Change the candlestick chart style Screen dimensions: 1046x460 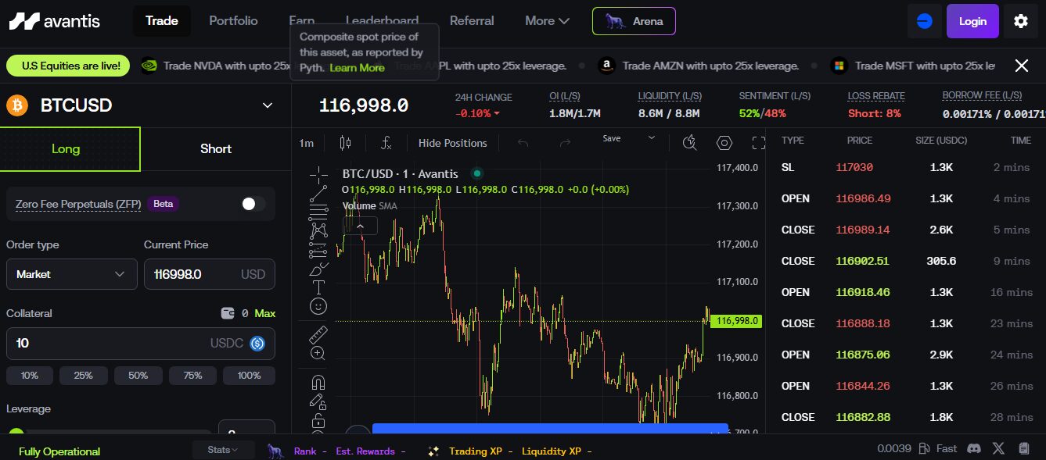pyautogui.click(x=346, y=143)
